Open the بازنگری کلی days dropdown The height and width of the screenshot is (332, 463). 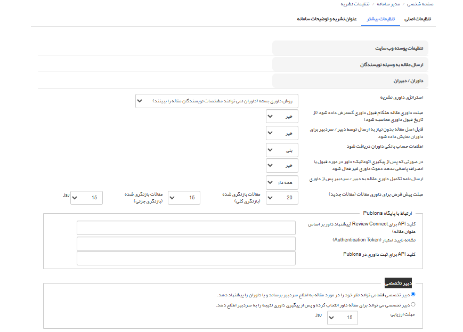(184, 198)
